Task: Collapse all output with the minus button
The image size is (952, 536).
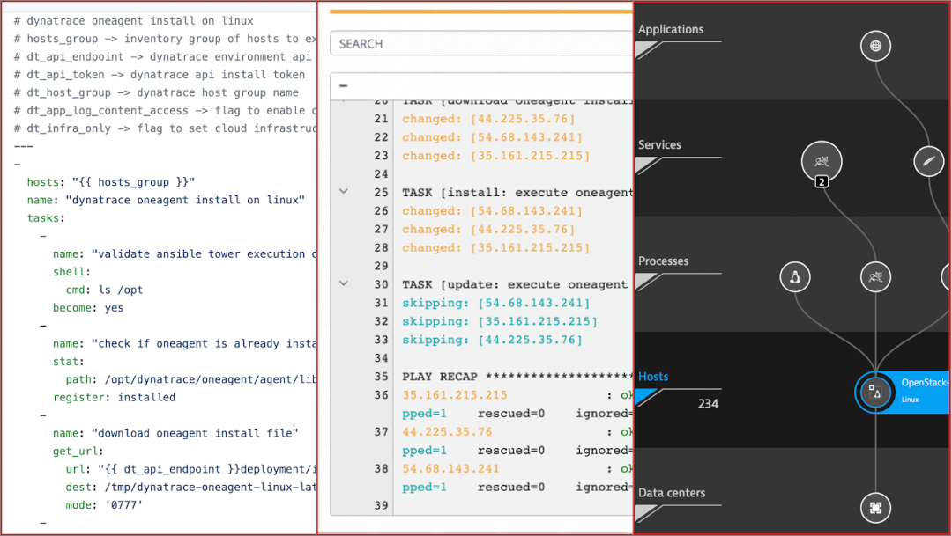Action: [x=343, y=85]
